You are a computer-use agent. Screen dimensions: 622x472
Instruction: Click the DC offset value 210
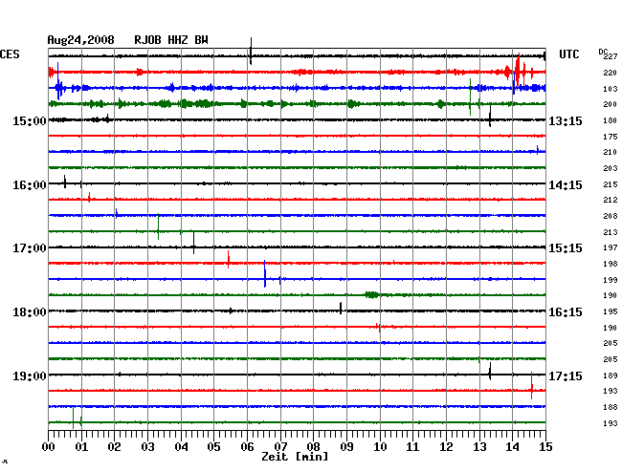(x=611, y=152)
